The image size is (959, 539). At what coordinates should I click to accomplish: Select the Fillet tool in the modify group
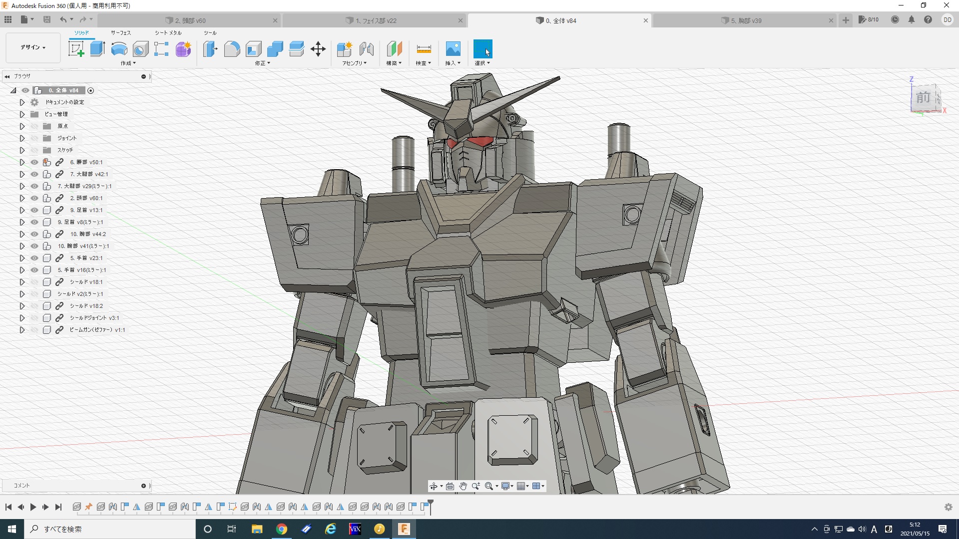(x=232, y=49)
